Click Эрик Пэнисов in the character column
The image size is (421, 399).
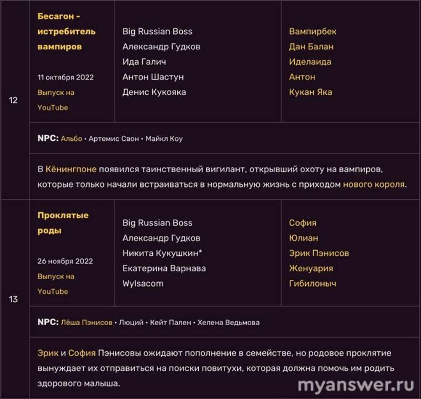point(319,253)
